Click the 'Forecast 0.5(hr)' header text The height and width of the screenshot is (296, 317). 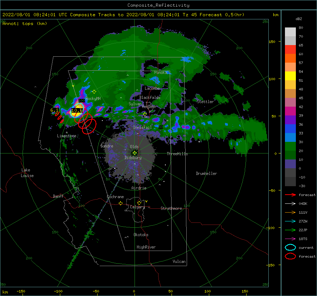point(222,15)
